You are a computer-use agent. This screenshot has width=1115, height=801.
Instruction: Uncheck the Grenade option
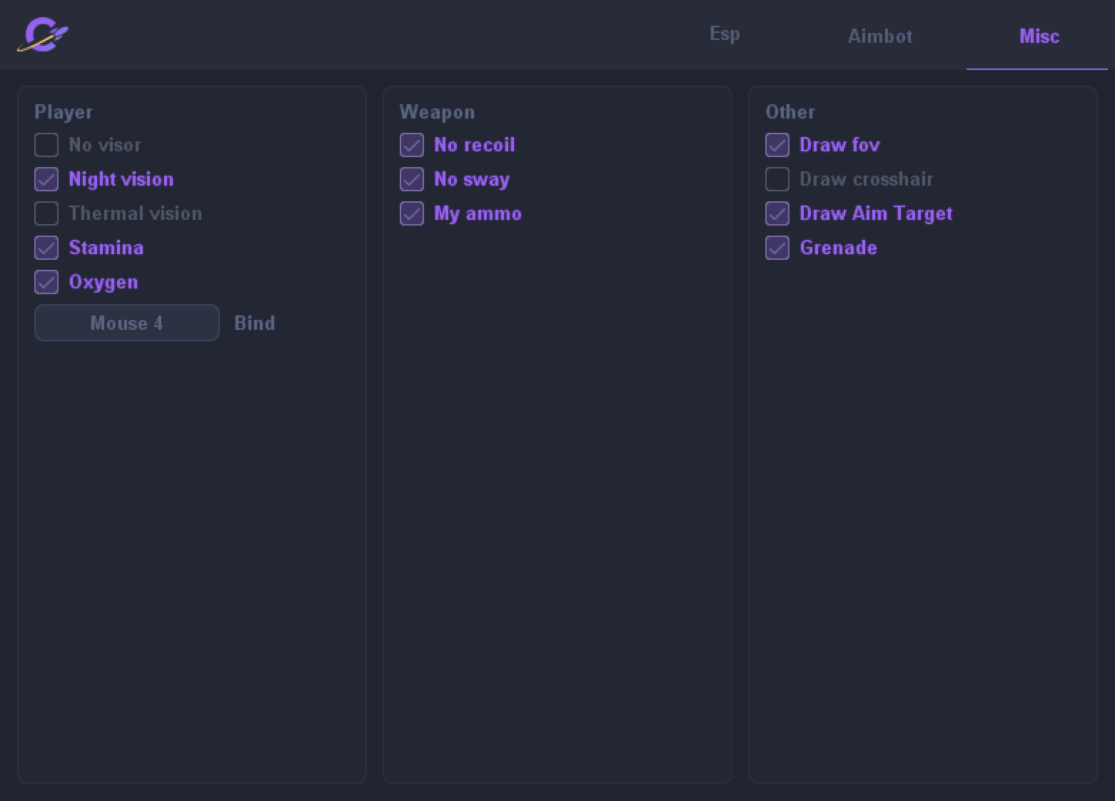777,248
